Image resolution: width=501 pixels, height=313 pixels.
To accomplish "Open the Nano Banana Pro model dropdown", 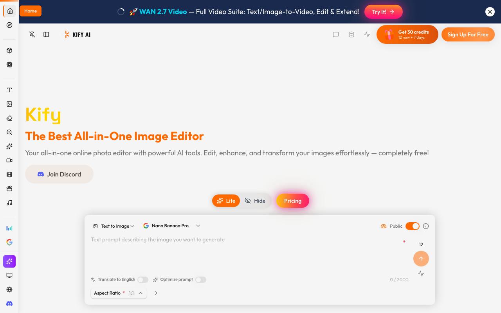I will [x=172, y=226].
